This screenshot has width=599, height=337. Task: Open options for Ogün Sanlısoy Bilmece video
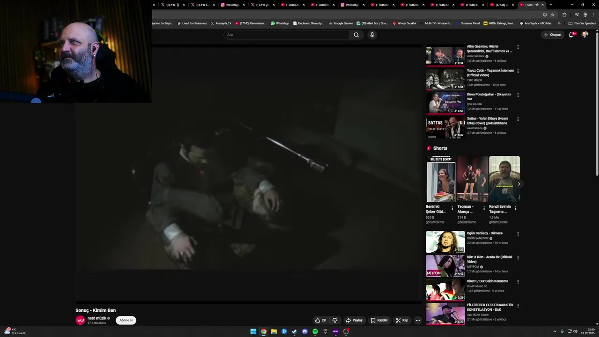click(518, 234)
